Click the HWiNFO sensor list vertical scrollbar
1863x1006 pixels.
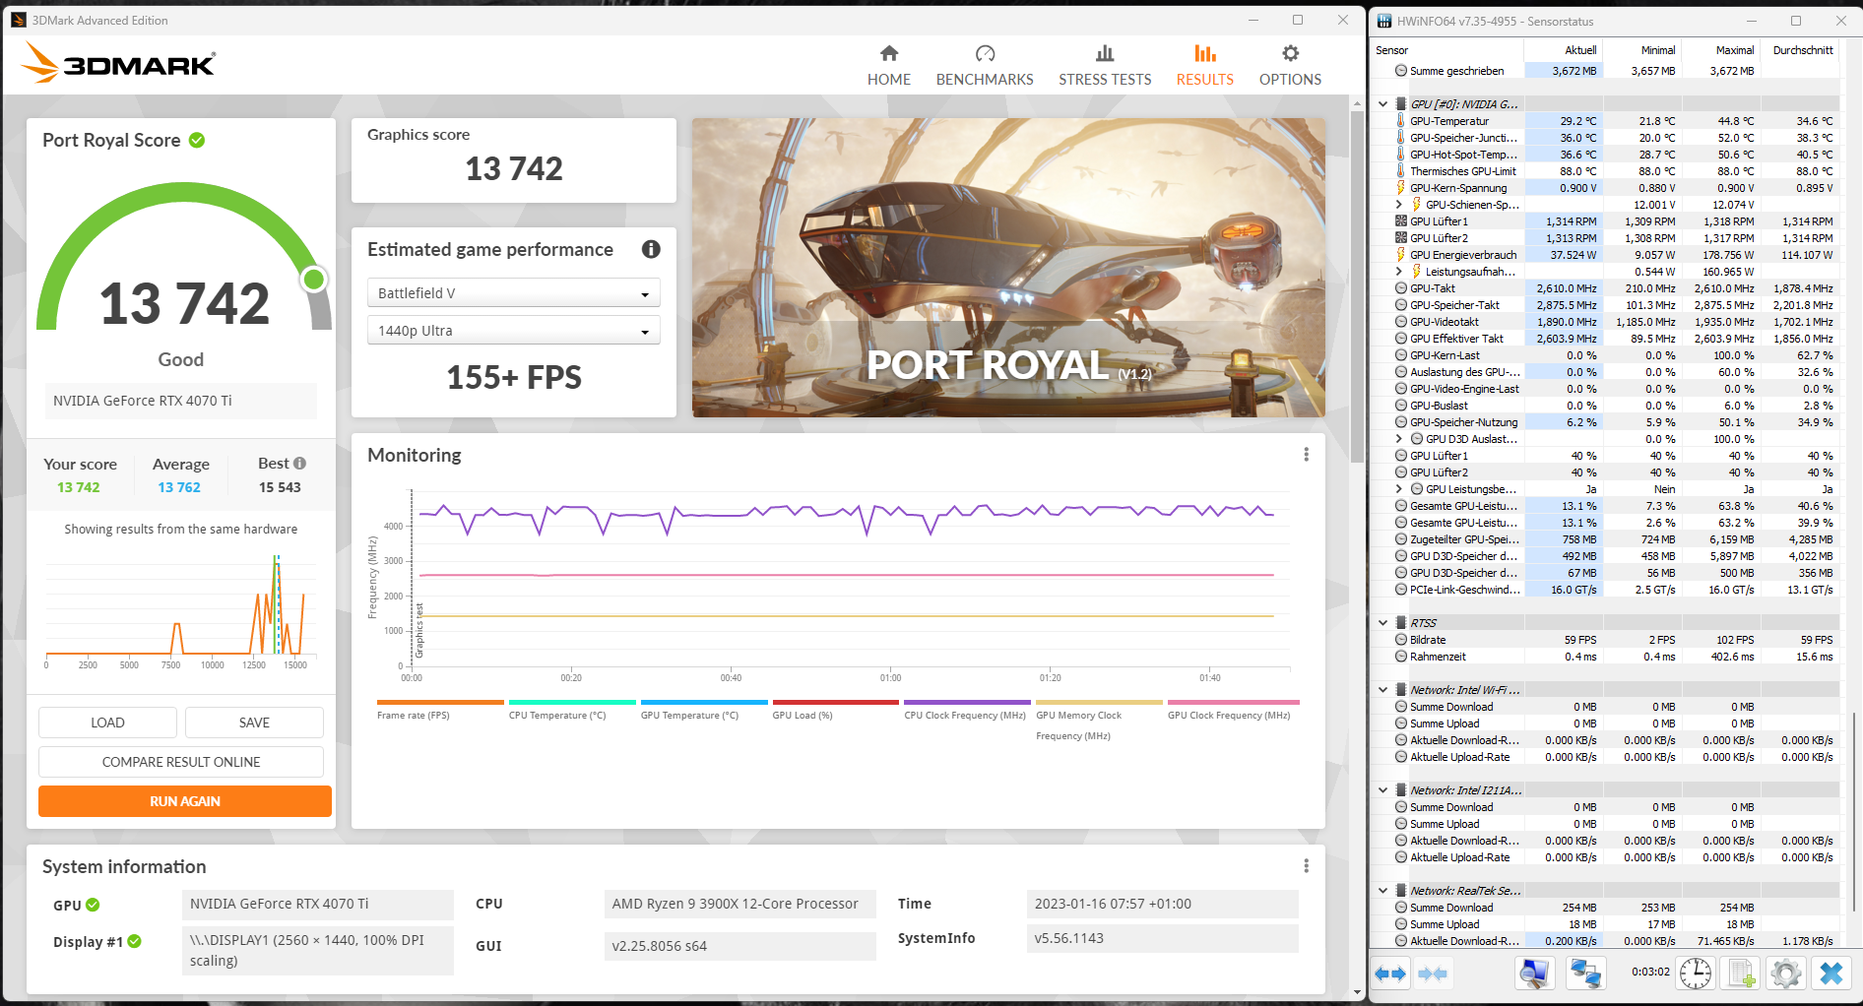pyautogui.click(x=1852, y=813)
